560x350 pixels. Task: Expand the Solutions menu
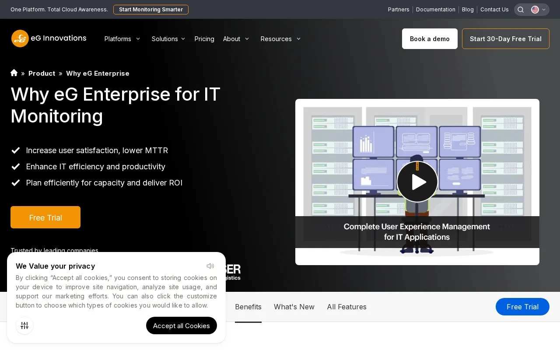pos(168,39)
